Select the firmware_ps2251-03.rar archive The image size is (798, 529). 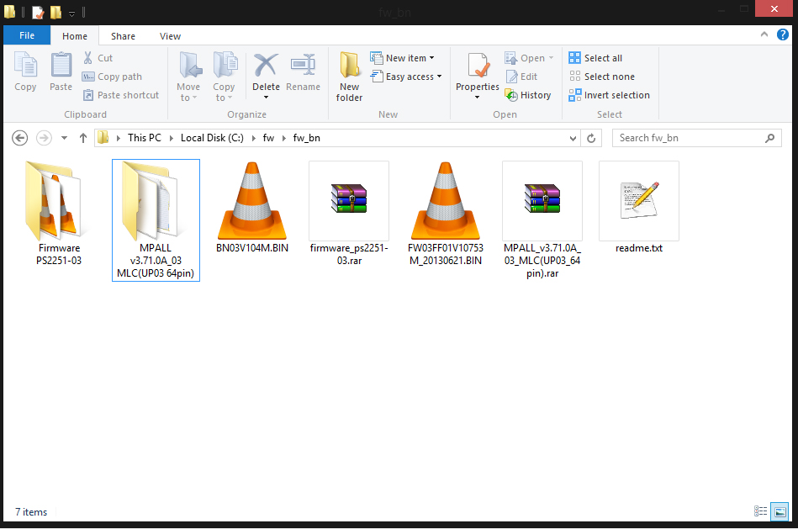349,213
